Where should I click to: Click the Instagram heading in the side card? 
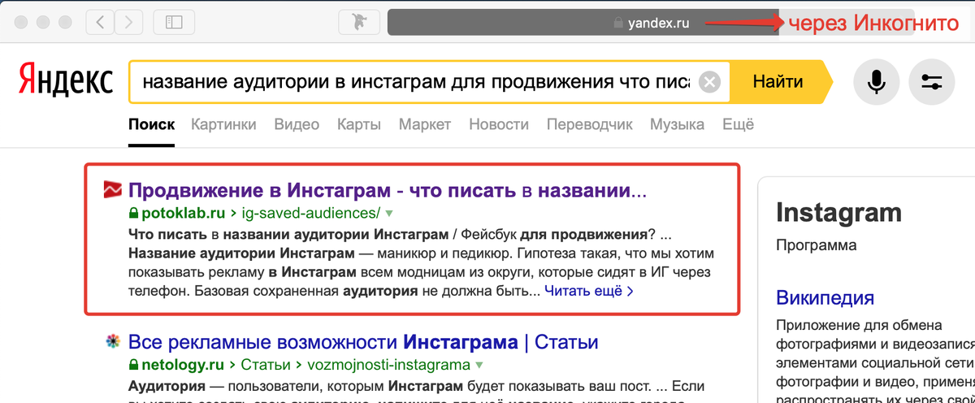838,213
